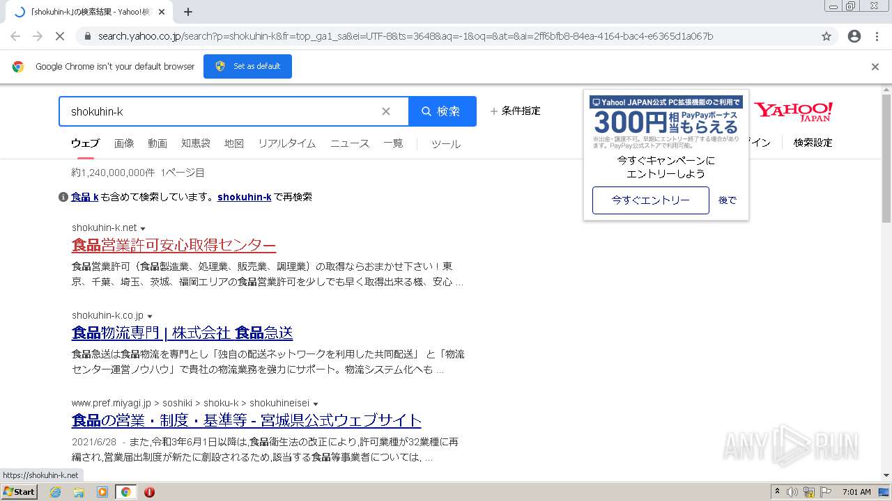Image resolution: width=892 pixels, height=501 pixels.
Task: Clear the search box text
Action: (x=386, y=111)
